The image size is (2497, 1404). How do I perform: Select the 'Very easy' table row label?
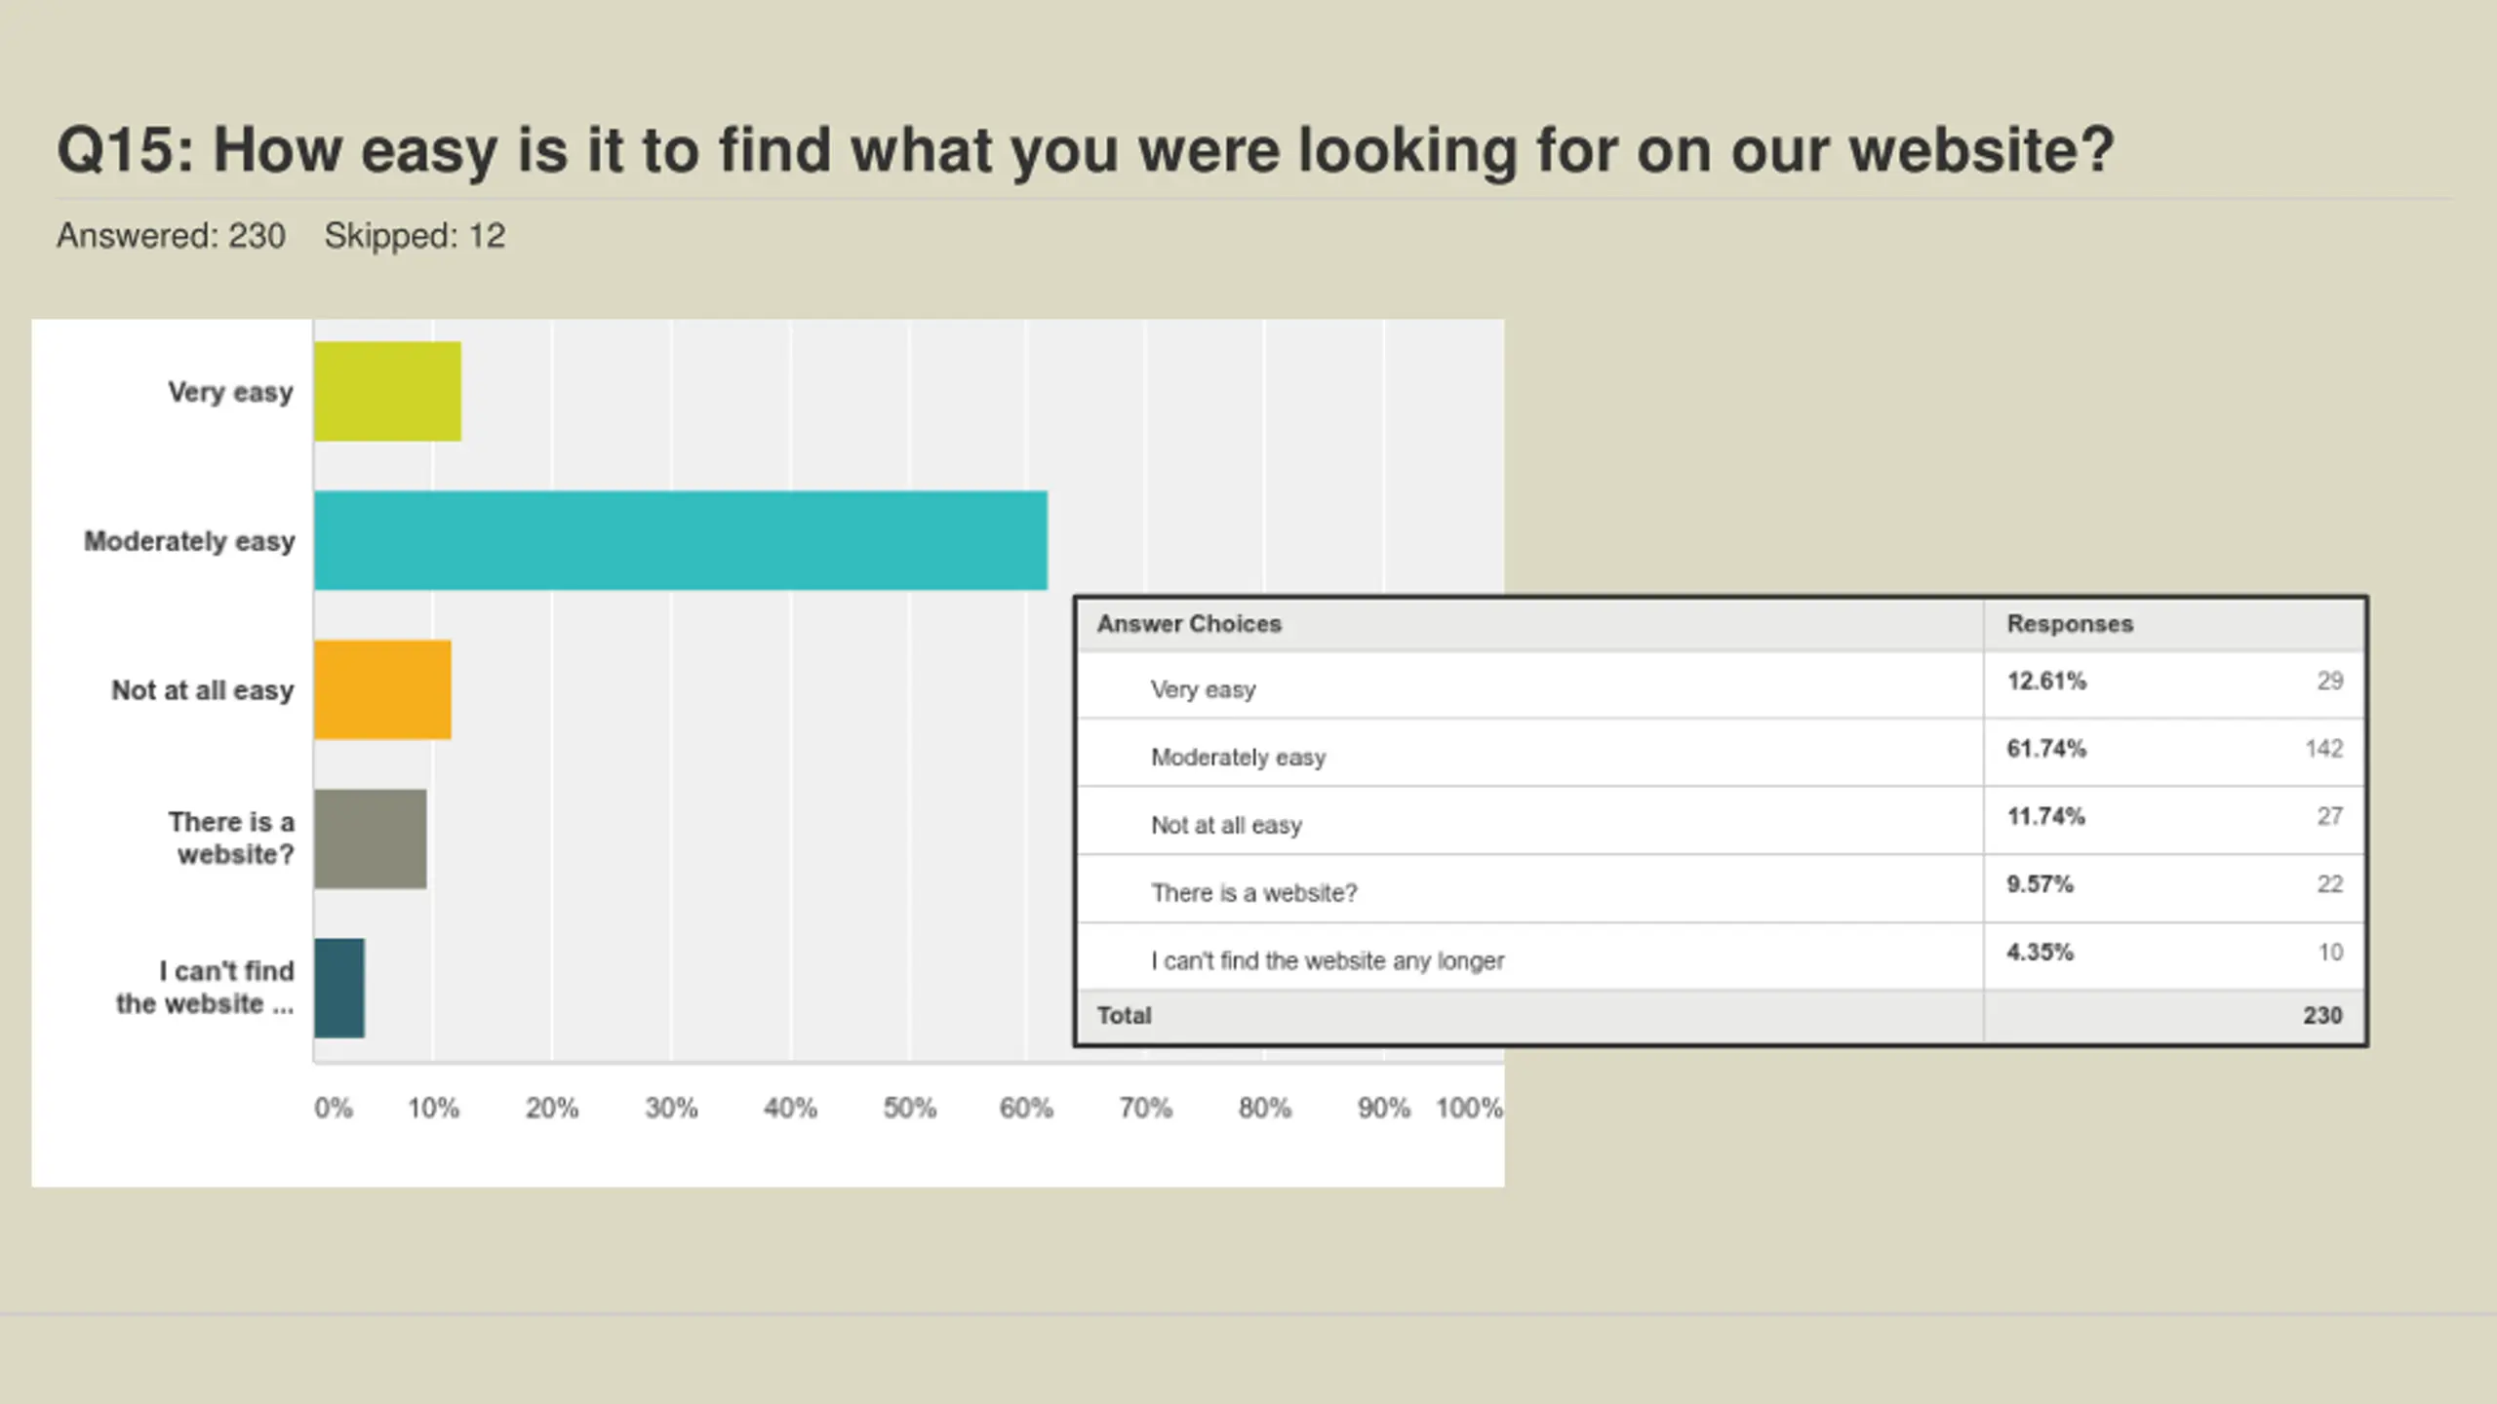point(1203,689)
